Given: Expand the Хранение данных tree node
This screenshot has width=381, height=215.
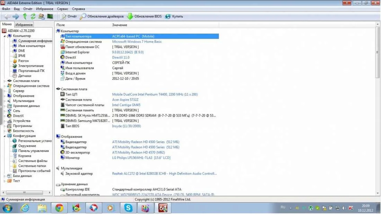Looking at the screenshot, I should point(5,106).
